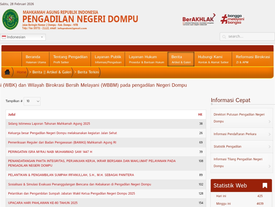Screen dimensions: 275x207
Task: Open the Layanan Publik menu
Action: (108, 59)
